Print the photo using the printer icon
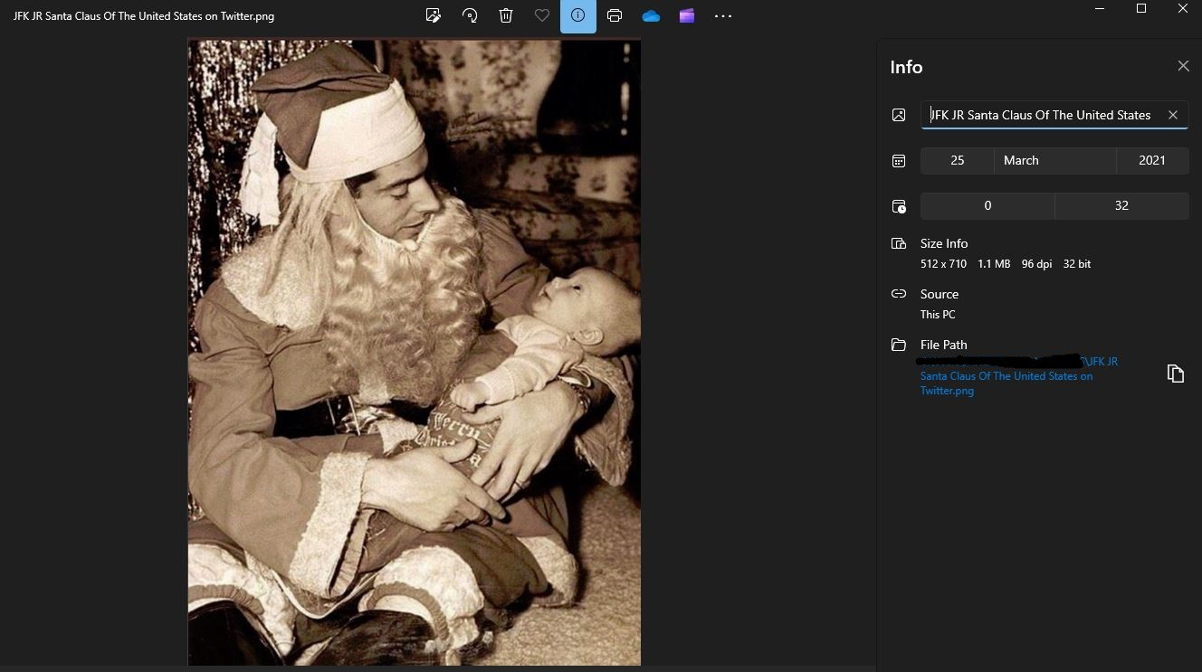 pos(615,15)
